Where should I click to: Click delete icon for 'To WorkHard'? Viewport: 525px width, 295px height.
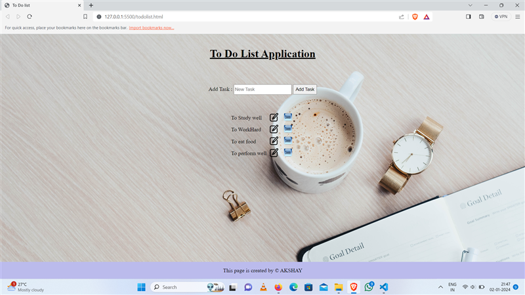pyautogui.click(x=287, y=128)
